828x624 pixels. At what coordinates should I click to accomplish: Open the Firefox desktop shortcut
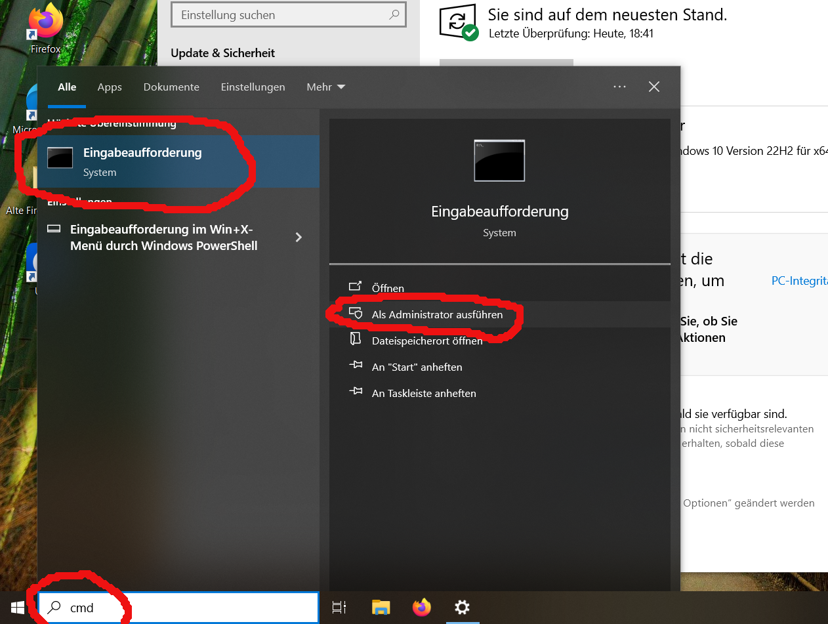tap(45, 26)
